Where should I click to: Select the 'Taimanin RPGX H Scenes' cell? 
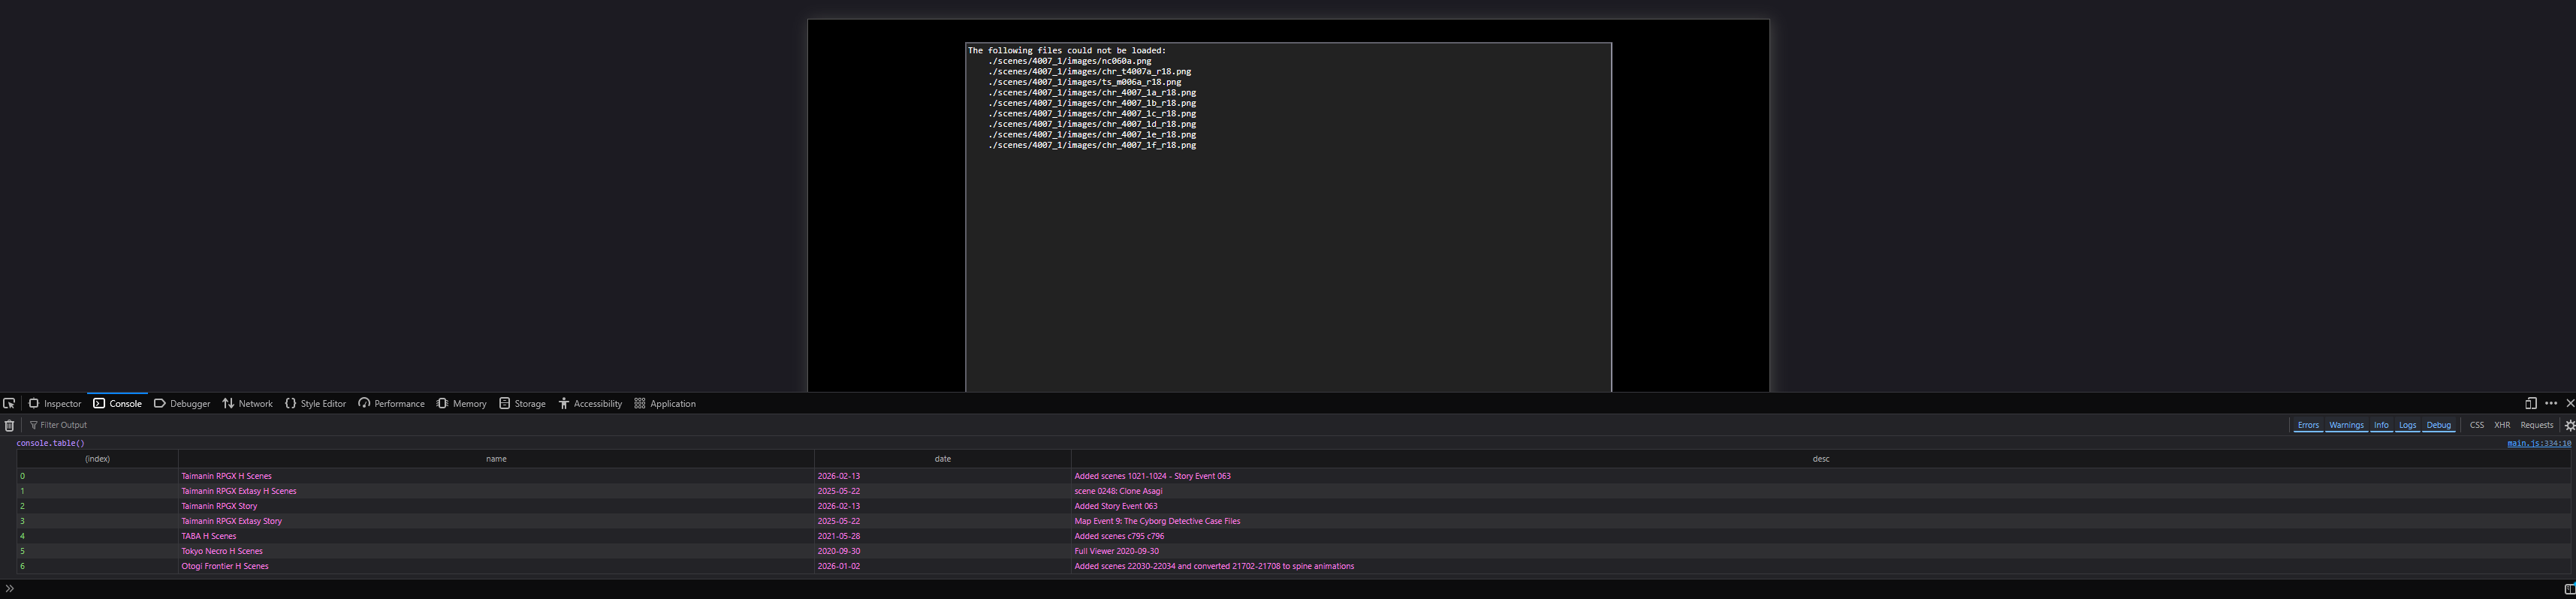click(x=496, y=476)
